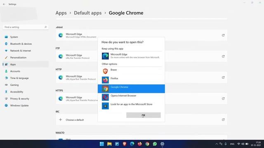Click the ENG language indicator
Viewport: 264px width, 148px height.
tap(232, 144)
